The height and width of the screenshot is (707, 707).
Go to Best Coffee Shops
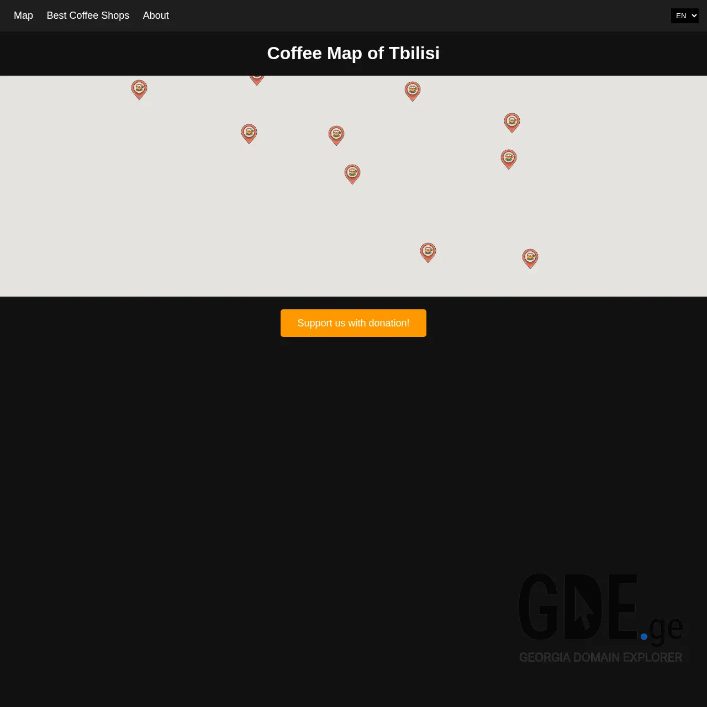pos(88,15)
